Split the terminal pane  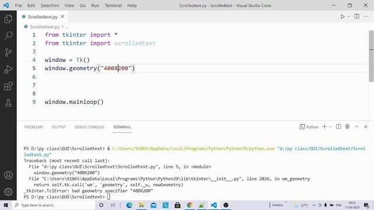pyautogui.click(x=338, y=127)
